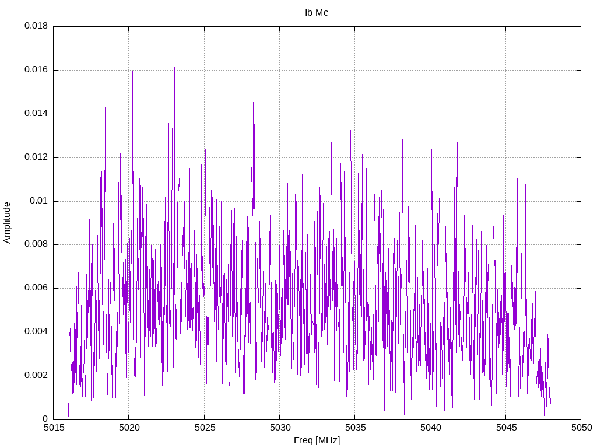
Task: Click the 'Amplitude' y-axis label
Action: click(7, 223)
